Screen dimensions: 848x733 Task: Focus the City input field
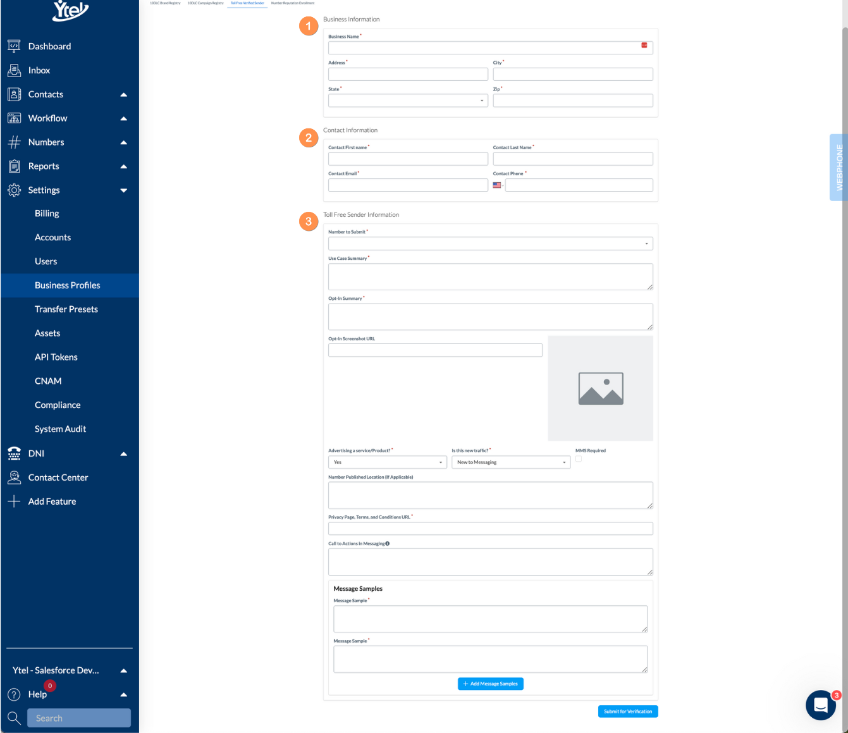coord(573,74)
